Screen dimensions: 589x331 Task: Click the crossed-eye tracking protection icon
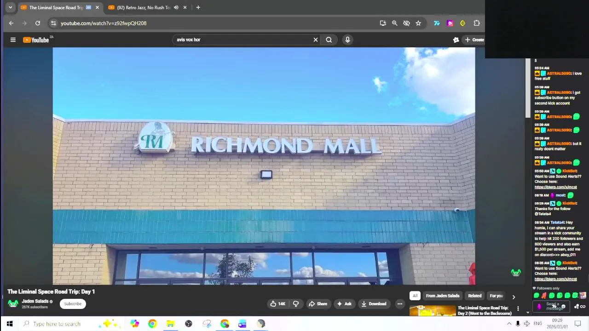point(406,23)
